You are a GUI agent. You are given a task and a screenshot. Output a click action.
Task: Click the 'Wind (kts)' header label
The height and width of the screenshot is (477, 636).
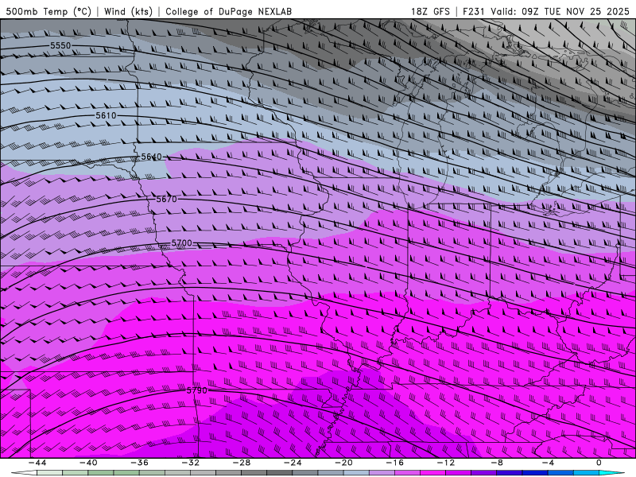coord(128,11)
